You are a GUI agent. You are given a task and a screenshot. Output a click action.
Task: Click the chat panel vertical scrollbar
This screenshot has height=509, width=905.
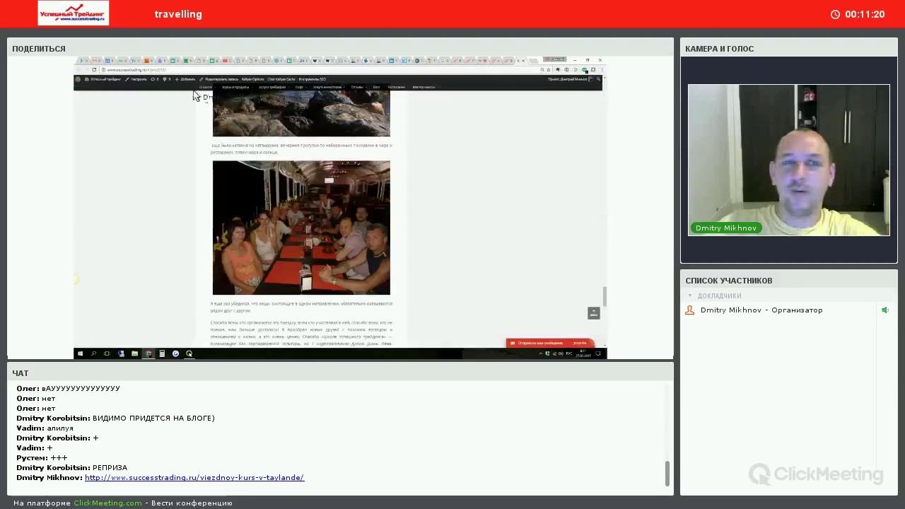tap(667, 474)
